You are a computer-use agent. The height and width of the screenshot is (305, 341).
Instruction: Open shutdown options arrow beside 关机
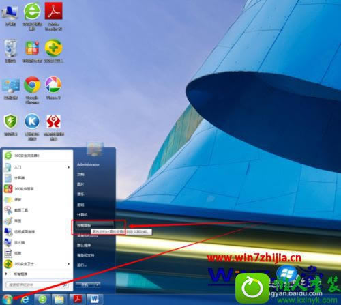[98, 285]
